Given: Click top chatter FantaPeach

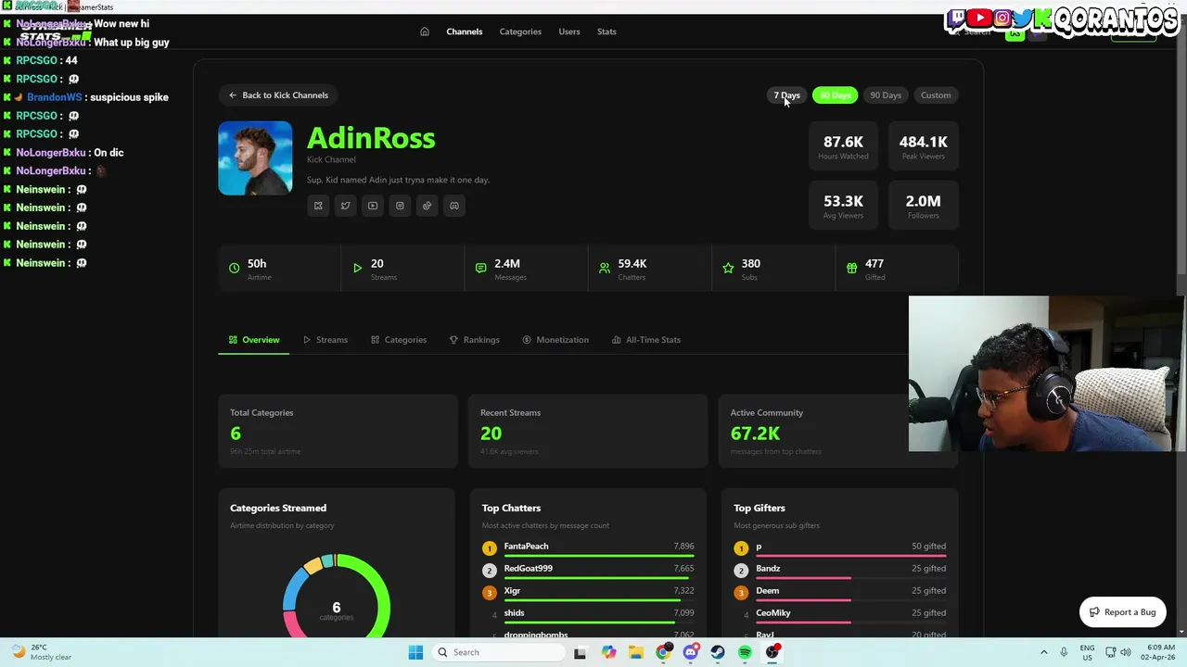Looking at the screenshot, I should point(526,547).
